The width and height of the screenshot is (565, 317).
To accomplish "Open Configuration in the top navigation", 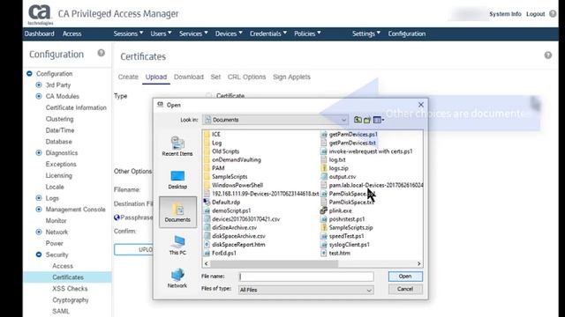I will (407, 33).
